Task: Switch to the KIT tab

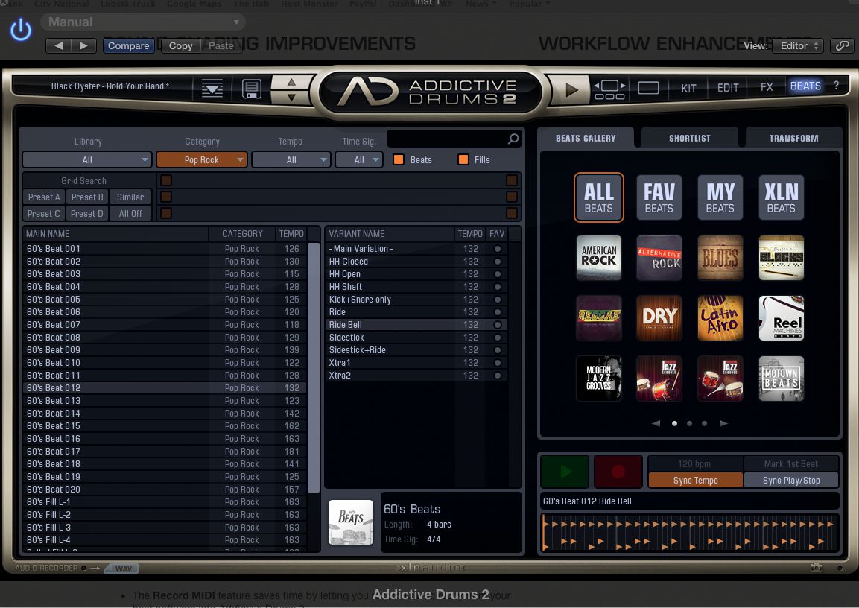Action: [688, 88]
